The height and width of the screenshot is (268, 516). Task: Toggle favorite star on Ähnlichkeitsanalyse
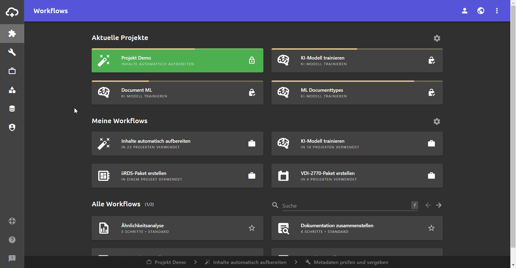coord(252,228)
